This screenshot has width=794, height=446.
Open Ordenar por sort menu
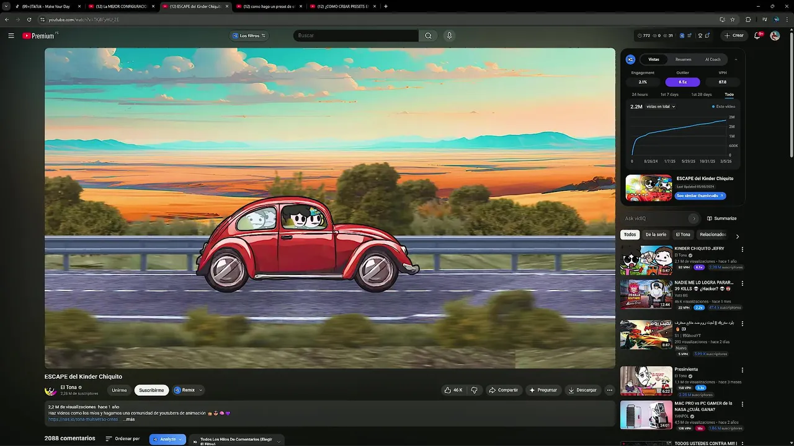(122, 439)
